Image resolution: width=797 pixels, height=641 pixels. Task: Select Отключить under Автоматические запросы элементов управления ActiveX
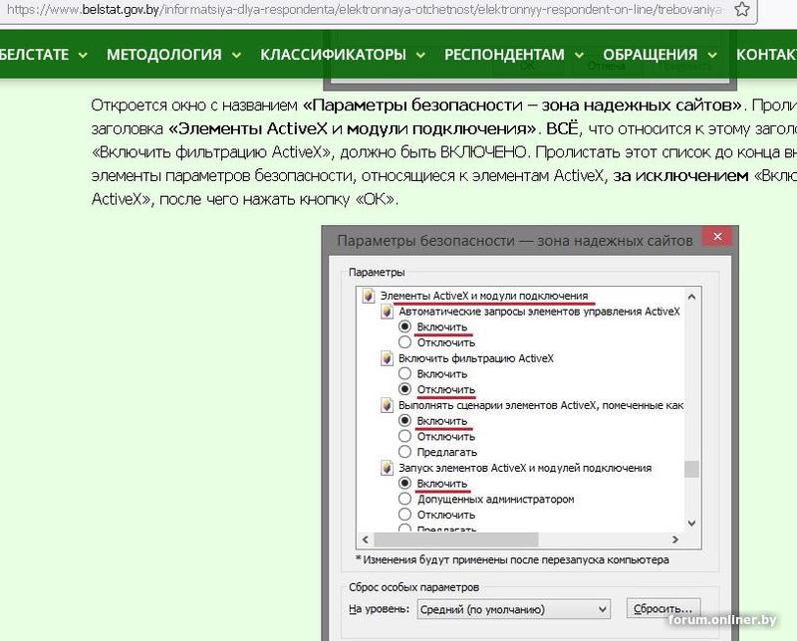[404, 342]
